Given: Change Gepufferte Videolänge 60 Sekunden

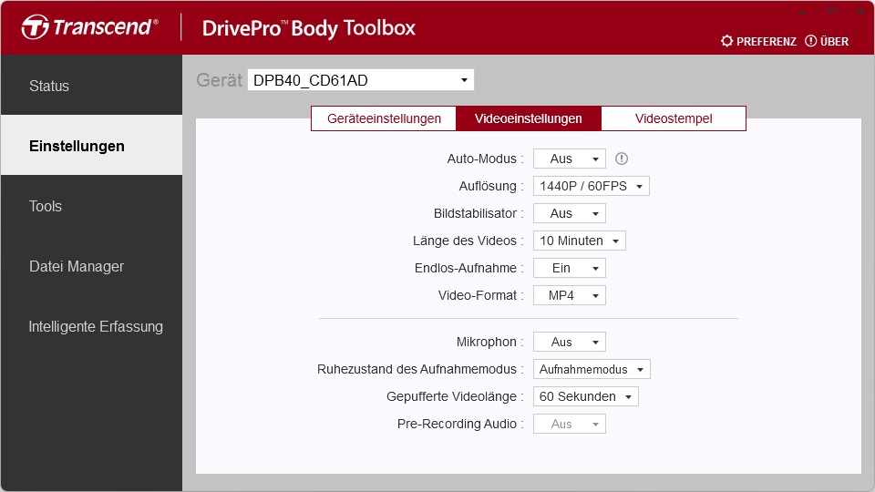Looking at the screenshot, I should 585,396.
